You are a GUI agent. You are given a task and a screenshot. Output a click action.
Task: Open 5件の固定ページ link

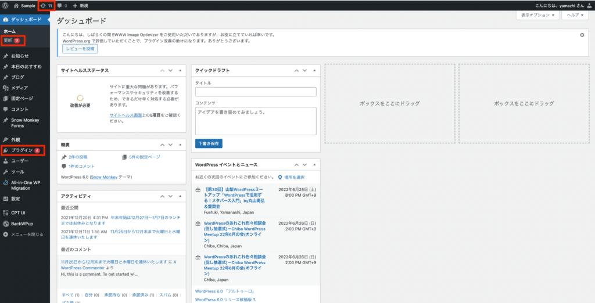point(145,157)
